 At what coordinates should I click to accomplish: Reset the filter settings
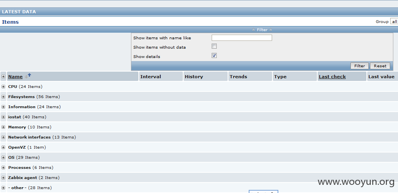(380, 66)
